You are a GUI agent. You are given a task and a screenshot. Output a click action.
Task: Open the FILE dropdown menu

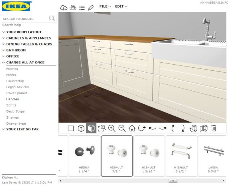coord(105,6)
